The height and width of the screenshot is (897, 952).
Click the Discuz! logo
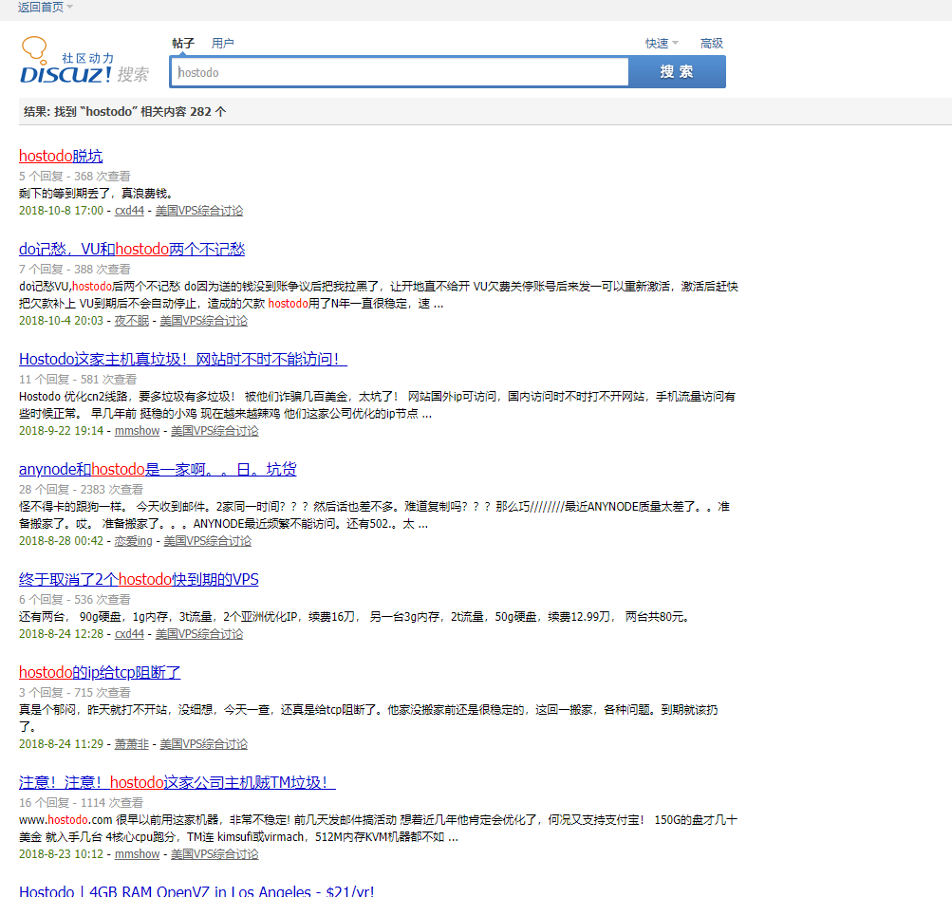[84, 60]
